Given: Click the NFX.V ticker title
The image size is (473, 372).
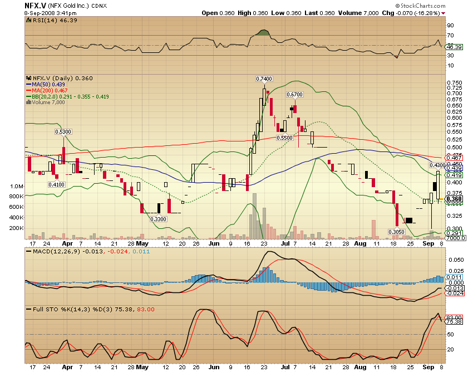Looking at the screenshot, I should click(31, 6).
